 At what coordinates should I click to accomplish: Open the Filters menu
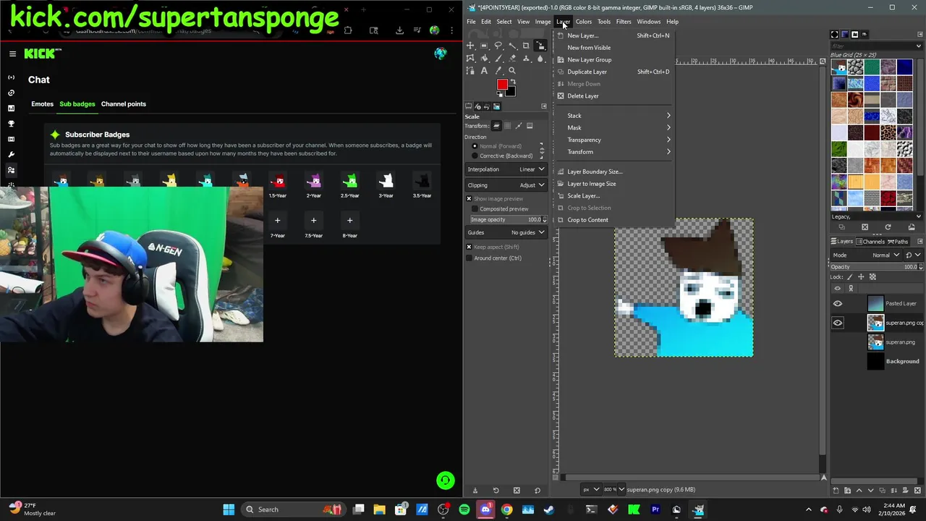[624, 22]
